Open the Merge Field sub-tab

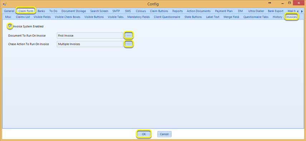tap(231, 17)
